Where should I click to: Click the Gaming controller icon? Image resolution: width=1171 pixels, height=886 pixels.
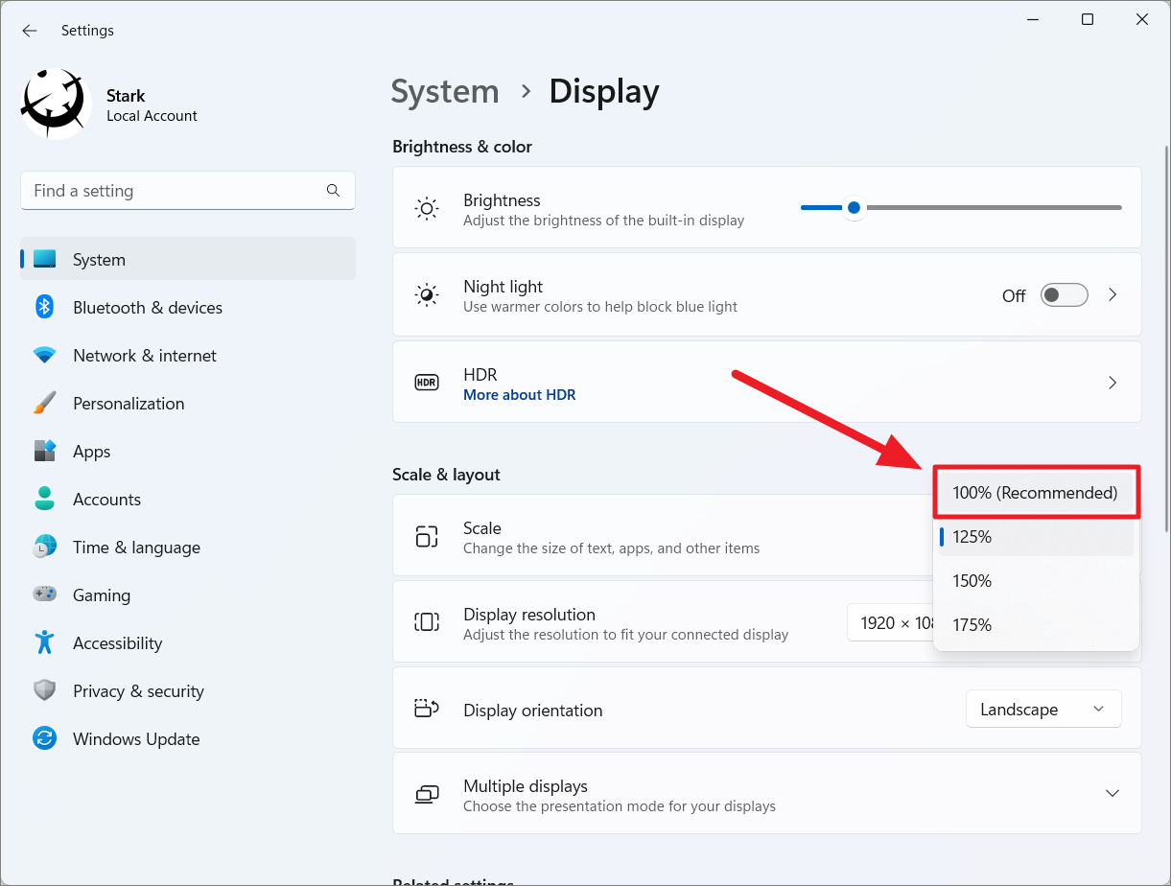[x=44, y=595]
